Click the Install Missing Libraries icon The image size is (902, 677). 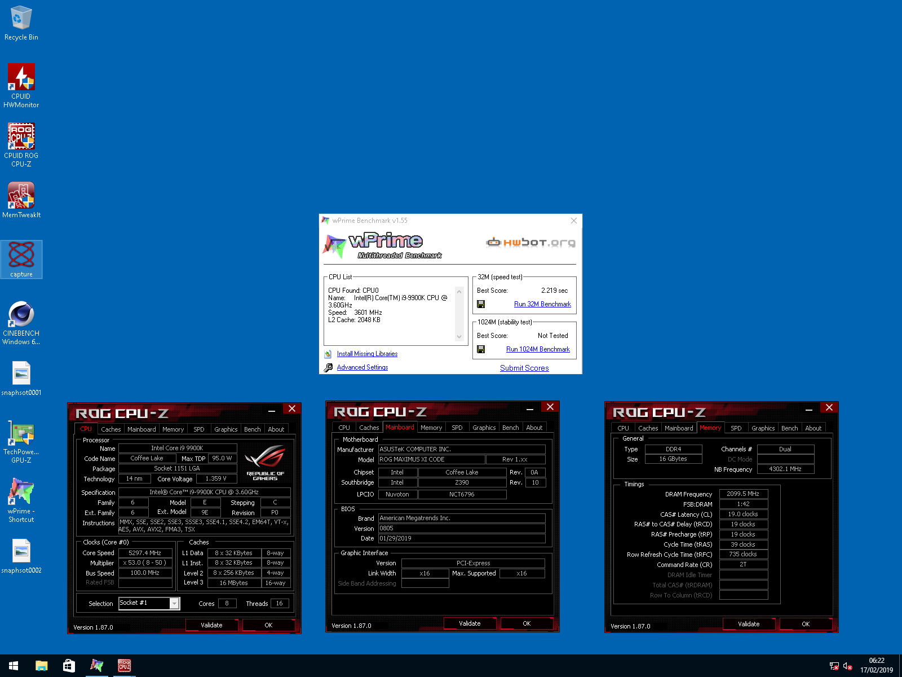coord(328,354)
